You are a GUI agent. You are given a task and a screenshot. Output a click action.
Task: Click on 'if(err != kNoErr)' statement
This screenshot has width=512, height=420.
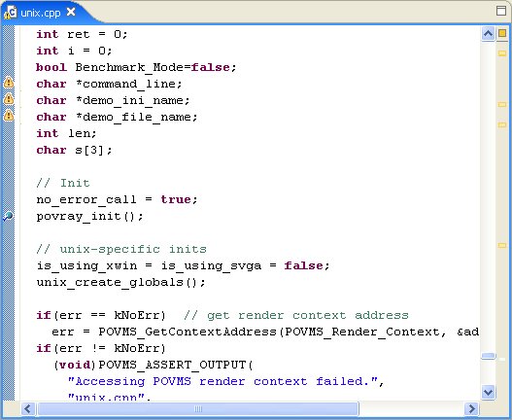coord(101,348)
